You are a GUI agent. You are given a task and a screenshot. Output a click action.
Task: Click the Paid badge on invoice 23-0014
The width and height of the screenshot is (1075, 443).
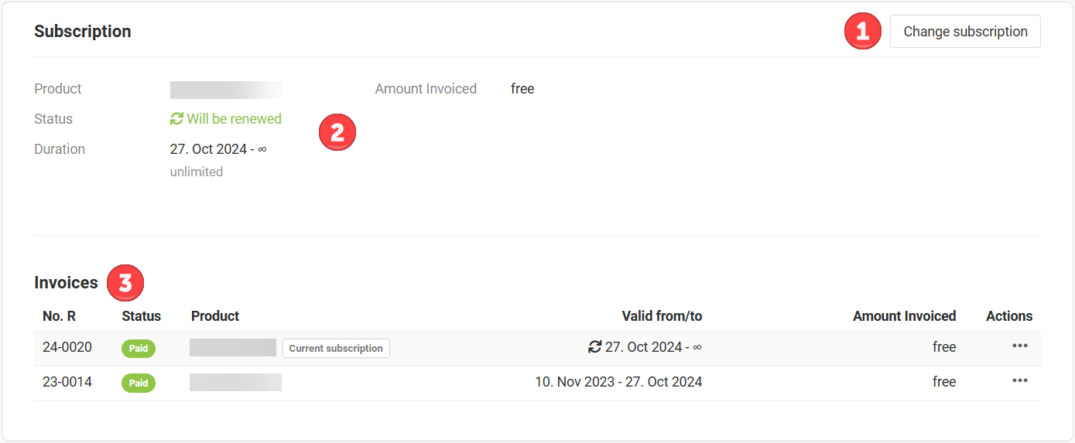click(x=139, y=383)
